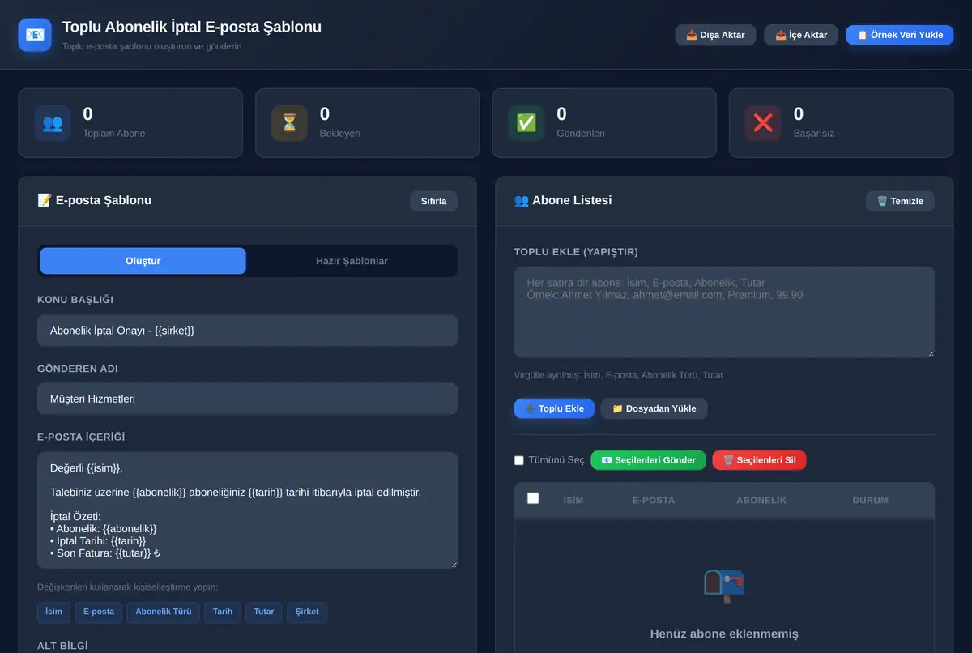Image resolution: width=972 pixels, height=653 pixels.
Task: Click the blue envelope app logo icon
Action: tap(35, 35)
